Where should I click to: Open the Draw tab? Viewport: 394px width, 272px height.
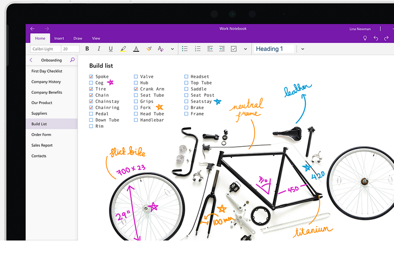[x=78, y=39]
